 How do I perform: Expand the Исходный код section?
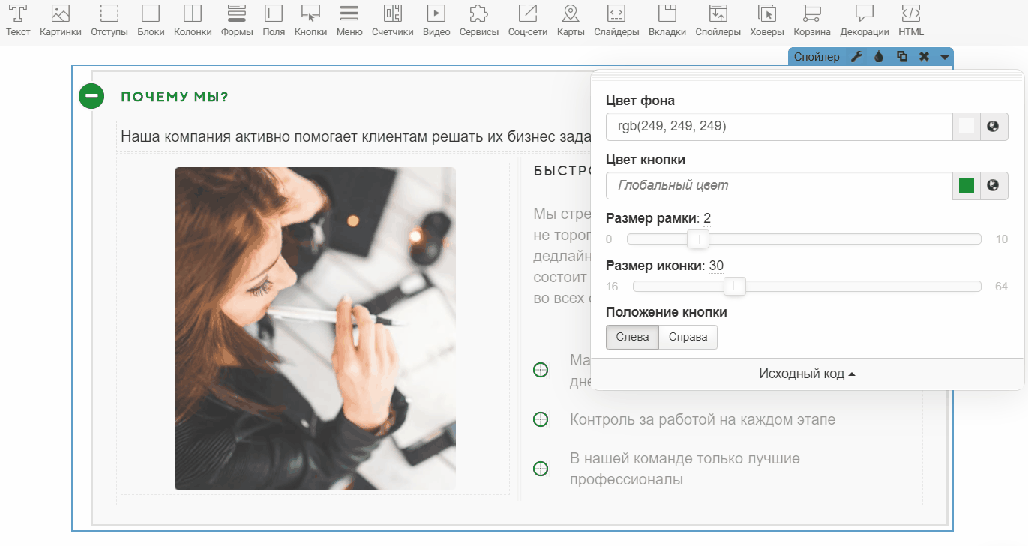click(x=807, y=373)
